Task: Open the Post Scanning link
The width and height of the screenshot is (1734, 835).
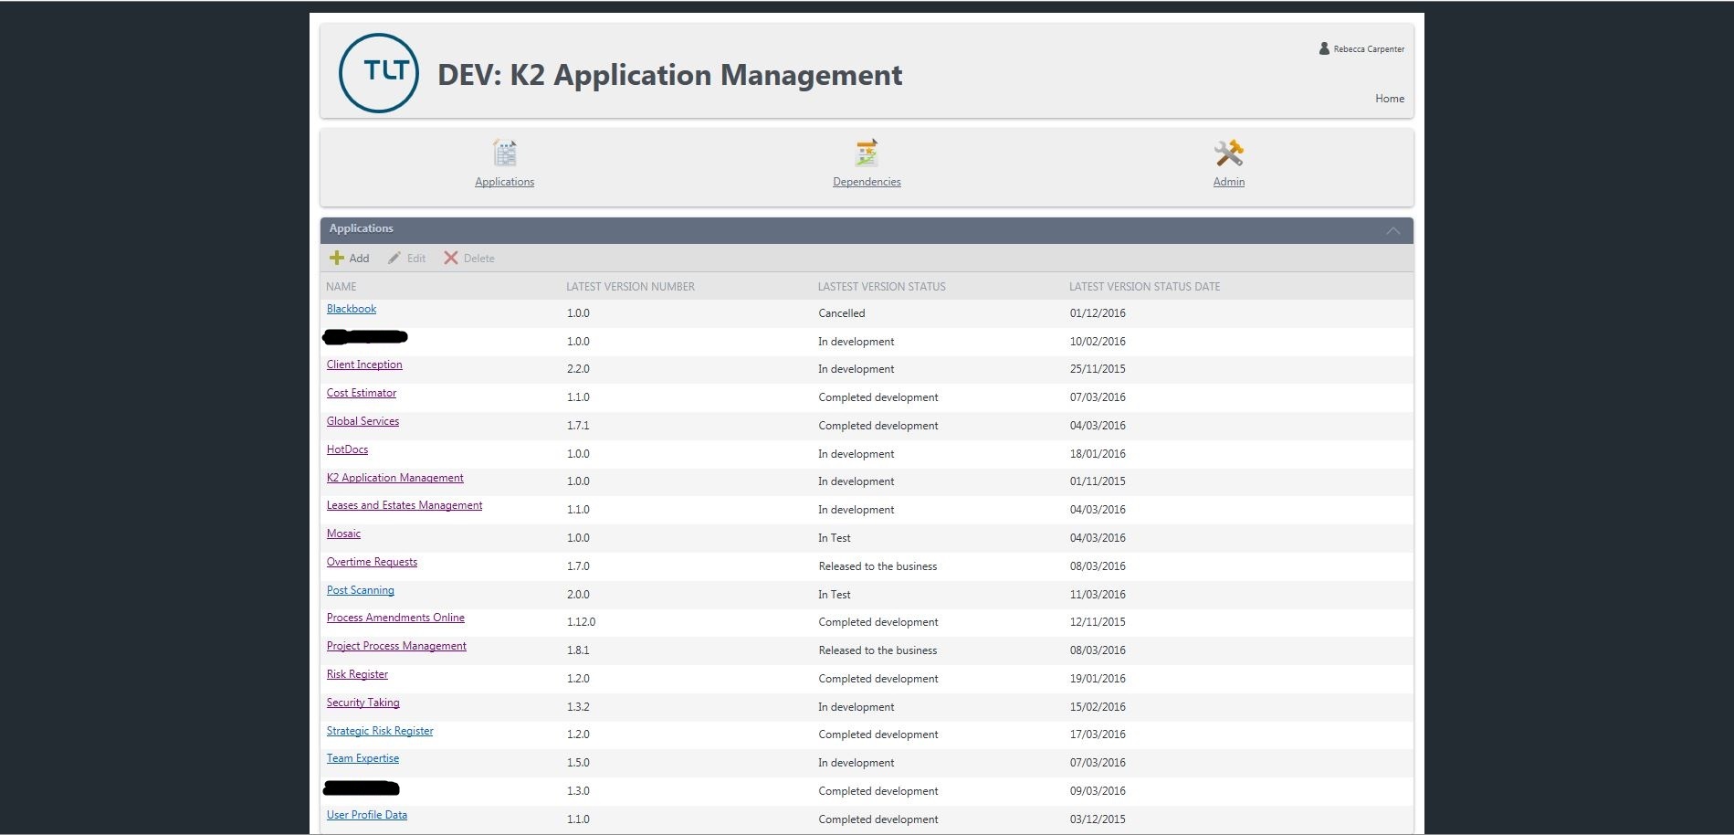Action: tap(361, 590)
